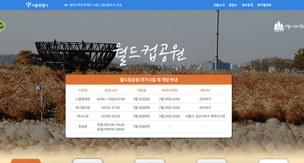Click 파크골프장's 7월 28일(화) opening date
This screenshot has height=163, width=304.
(141, 107)
